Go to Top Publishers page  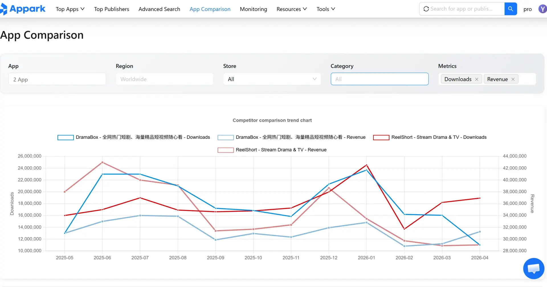pos(112,9)
